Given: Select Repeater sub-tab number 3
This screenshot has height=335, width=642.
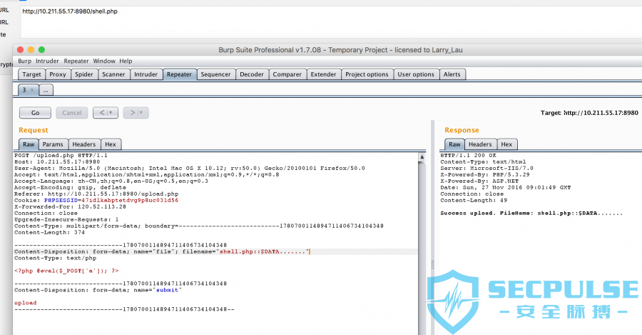Looking at the screenshot, I should point(24,90).
